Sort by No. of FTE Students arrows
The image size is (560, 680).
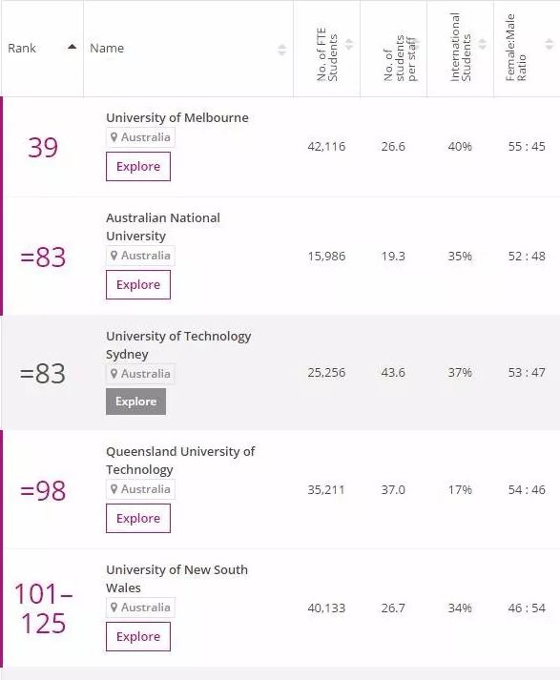349,44
